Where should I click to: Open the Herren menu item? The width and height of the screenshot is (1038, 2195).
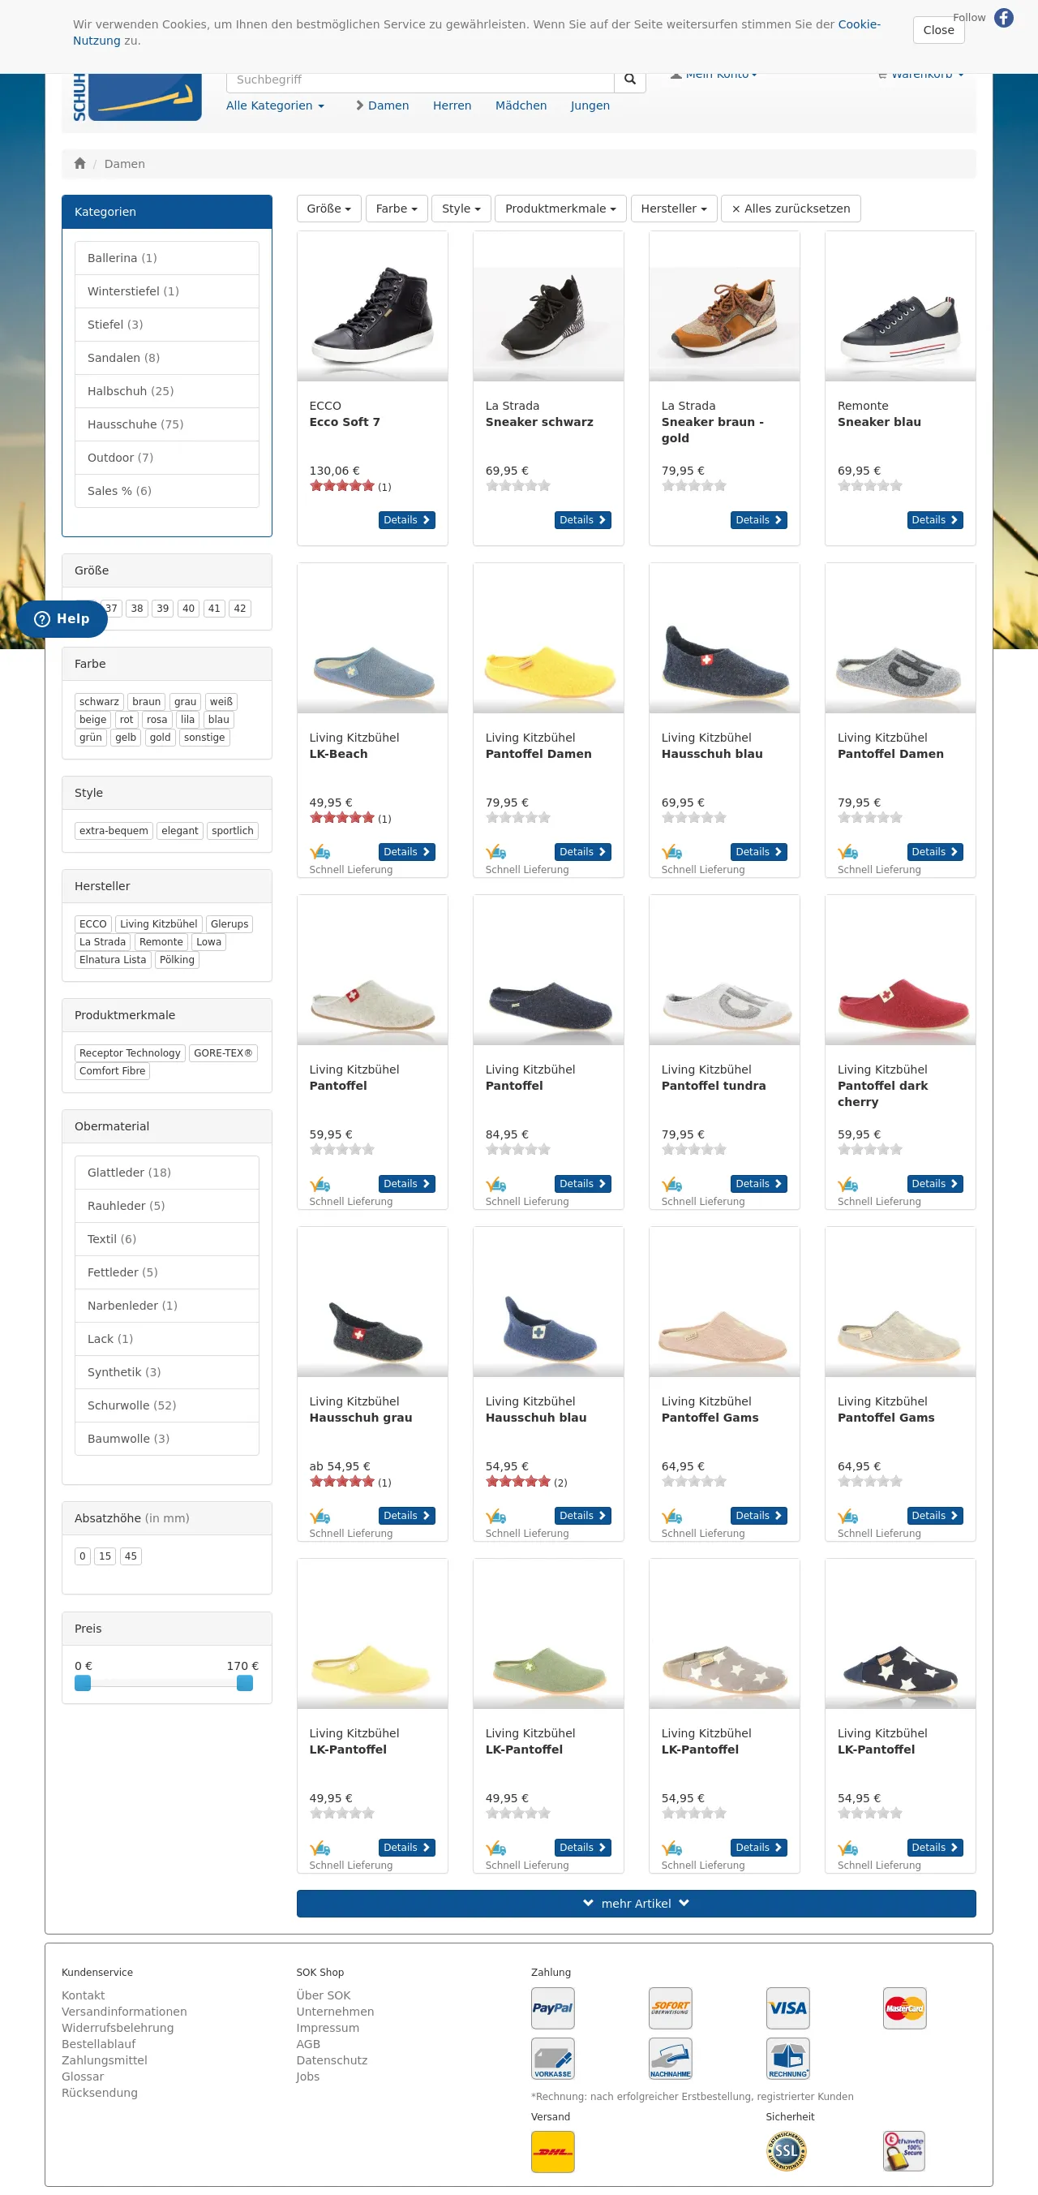453,105
